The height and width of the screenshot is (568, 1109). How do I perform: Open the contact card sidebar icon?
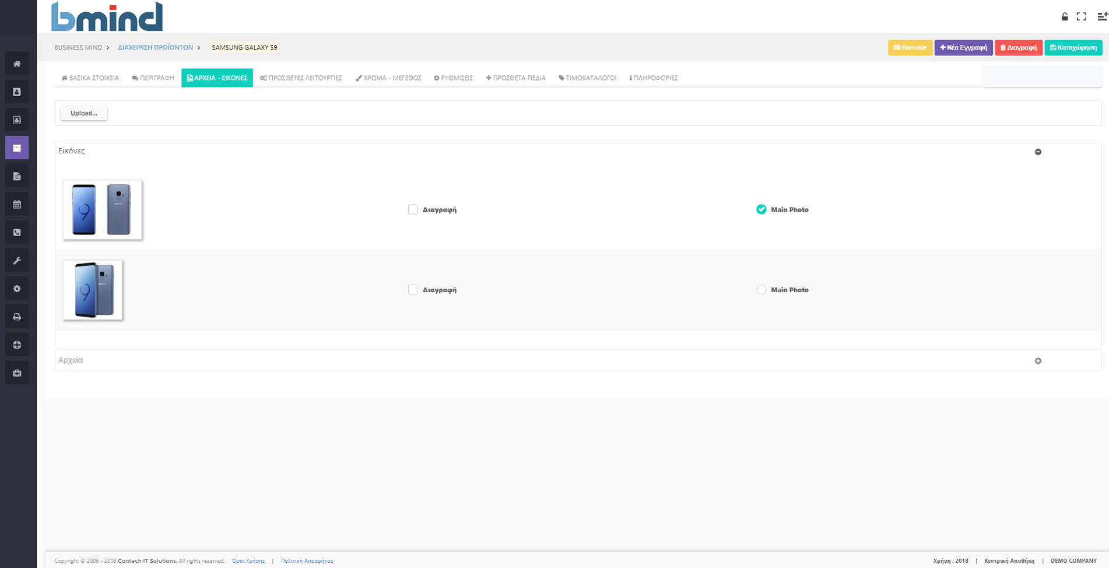[17, 120]
